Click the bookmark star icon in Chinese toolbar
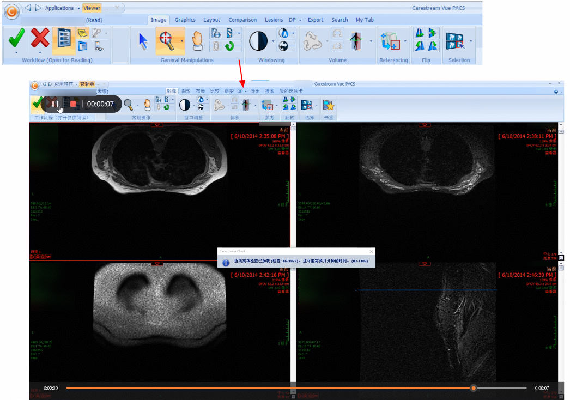The height and width of the screenshot is (400, 570). pos(328,106)
